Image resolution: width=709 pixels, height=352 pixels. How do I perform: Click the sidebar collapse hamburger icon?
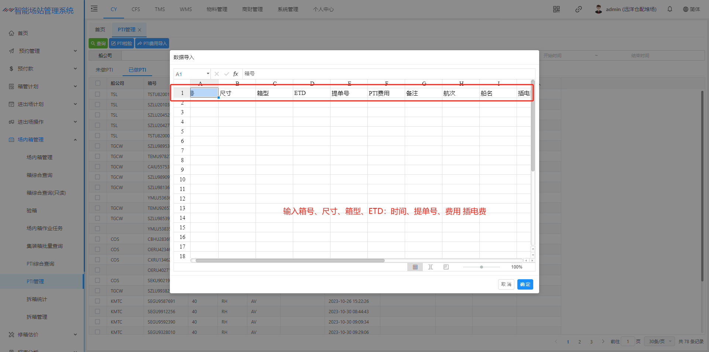pyautogui.click(x=94, y=9)
